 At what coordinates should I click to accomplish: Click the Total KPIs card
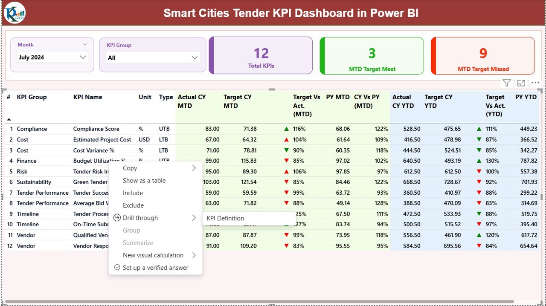[x=261, y=56]
